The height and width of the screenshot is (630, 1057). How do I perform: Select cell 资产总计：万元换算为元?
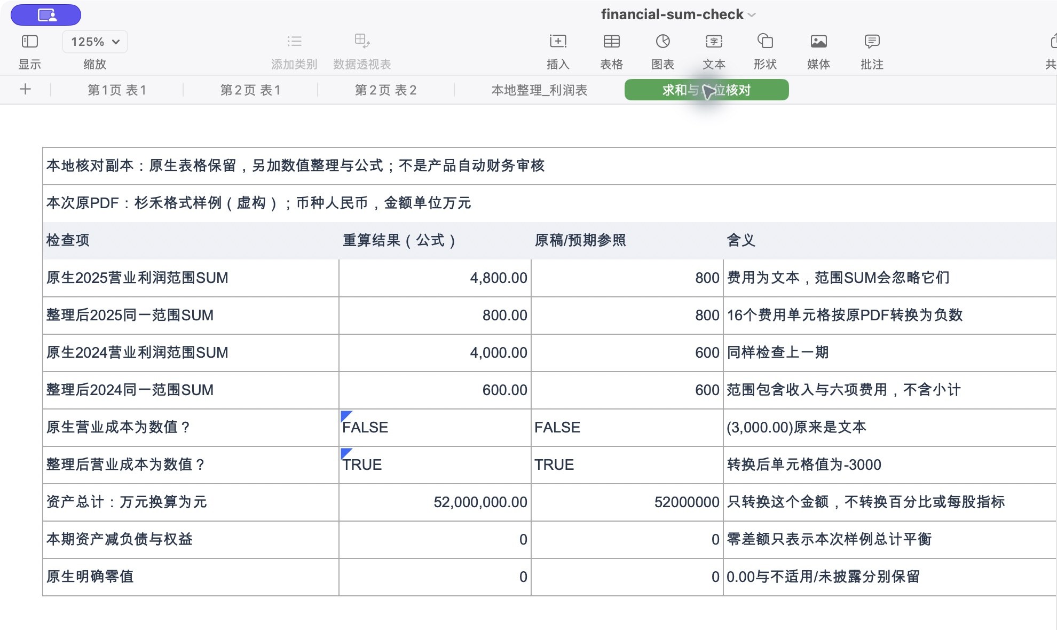(x=191, y=502)
